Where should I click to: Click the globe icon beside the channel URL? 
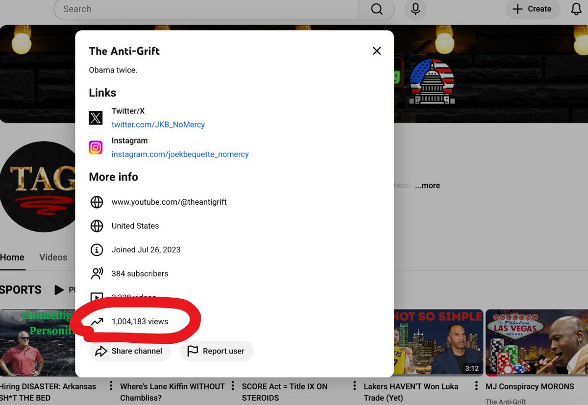pyautogui.click(x=97, y=202)
